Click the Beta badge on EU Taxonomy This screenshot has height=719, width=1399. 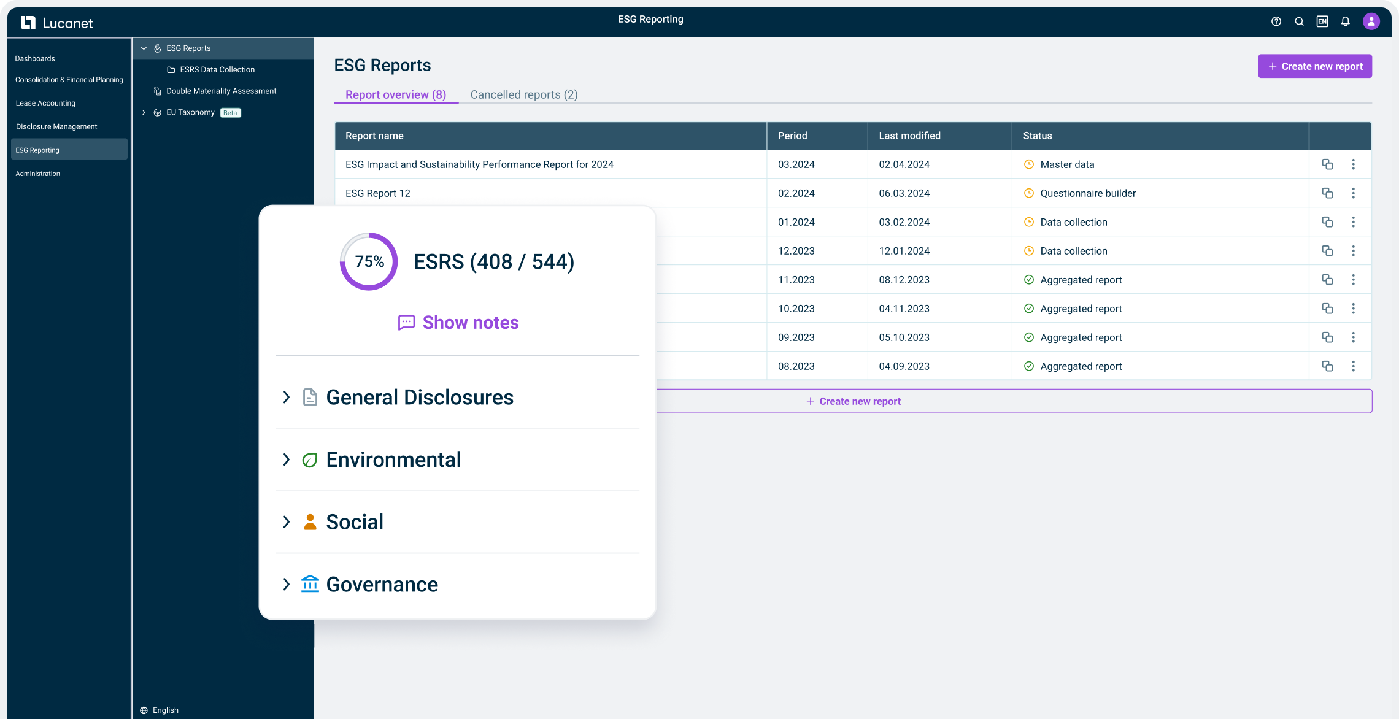(230, 113)
